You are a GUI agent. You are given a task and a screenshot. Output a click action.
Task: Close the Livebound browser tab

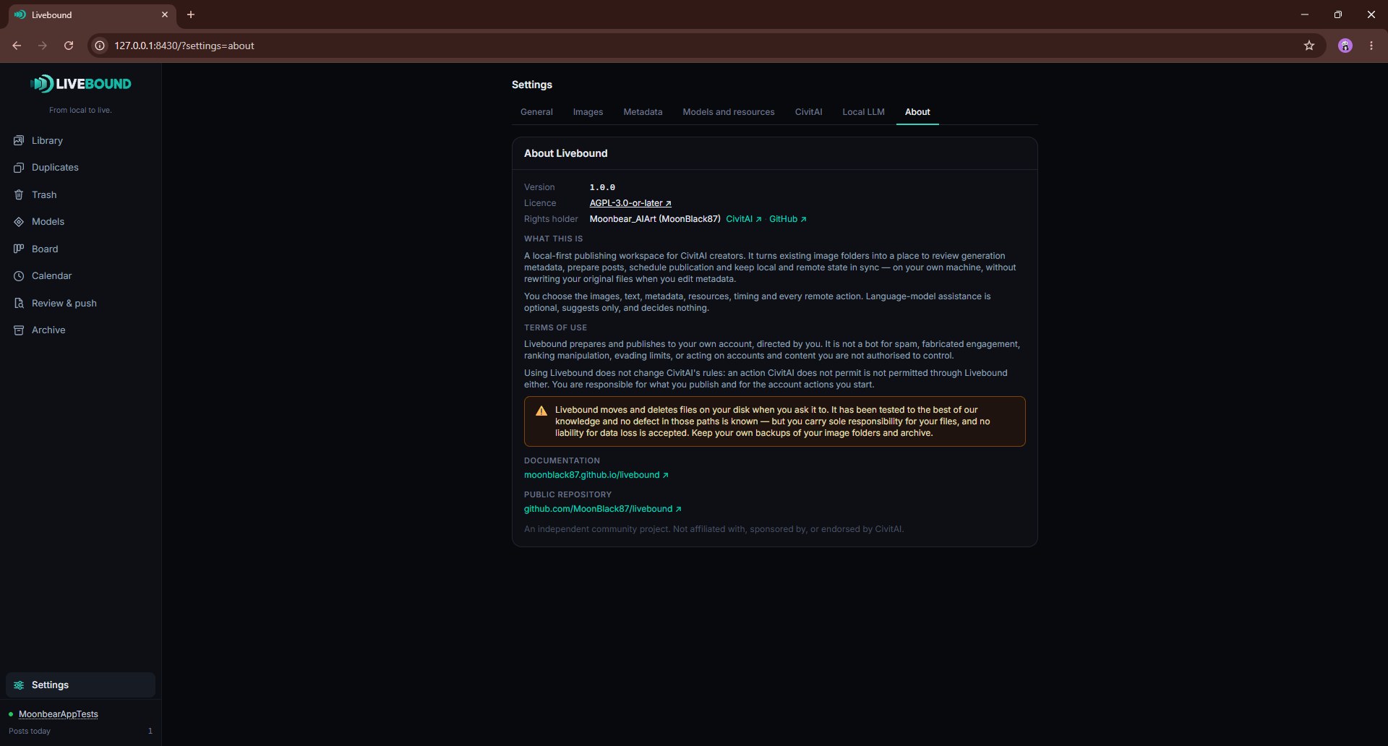pyautogui.click(x=165, y=14)
